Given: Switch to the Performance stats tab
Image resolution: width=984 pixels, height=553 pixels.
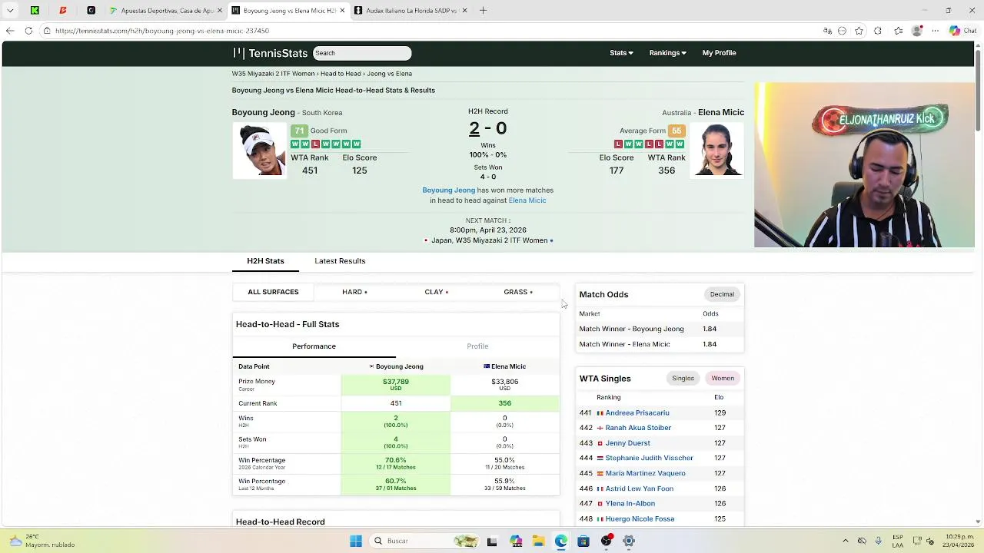Looking at the screenshot, I should tap(314, 346).
